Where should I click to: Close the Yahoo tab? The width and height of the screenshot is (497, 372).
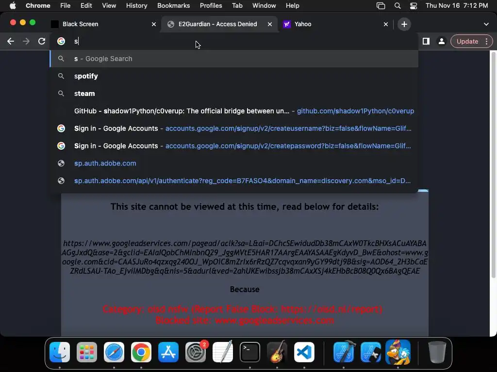coord(386,24)
